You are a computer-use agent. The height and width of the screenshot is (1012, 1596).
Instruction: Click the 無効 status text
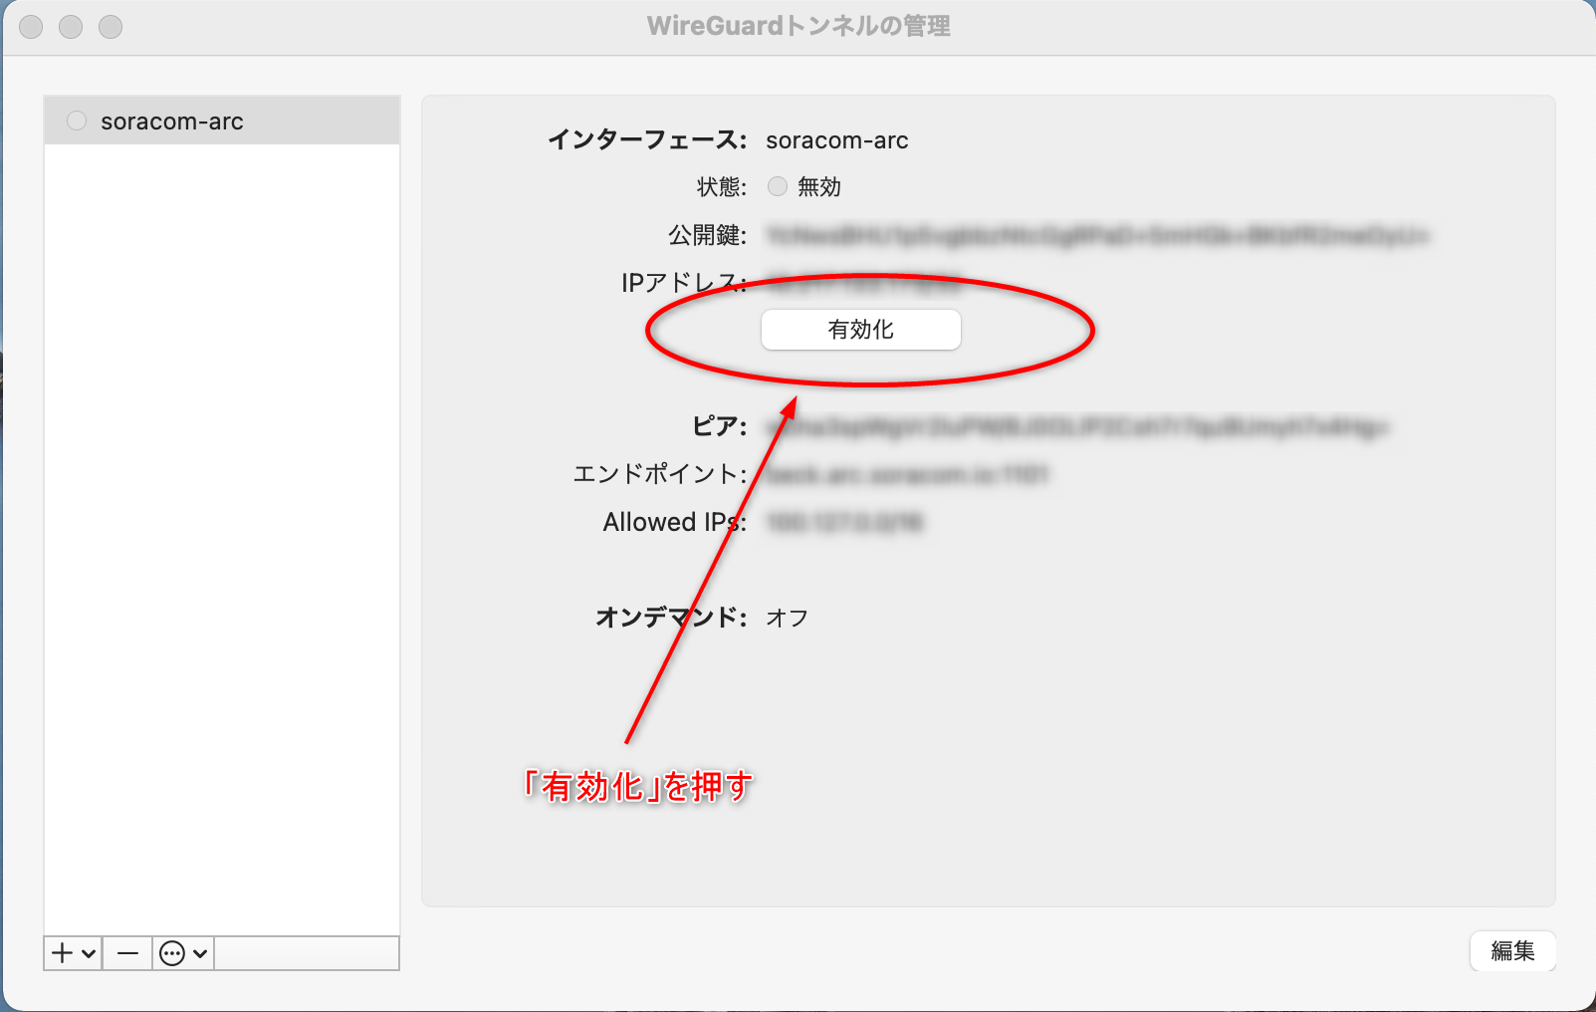(819, 186)
